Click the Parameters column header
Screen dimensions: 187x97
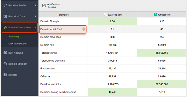(x=63, y=15)
